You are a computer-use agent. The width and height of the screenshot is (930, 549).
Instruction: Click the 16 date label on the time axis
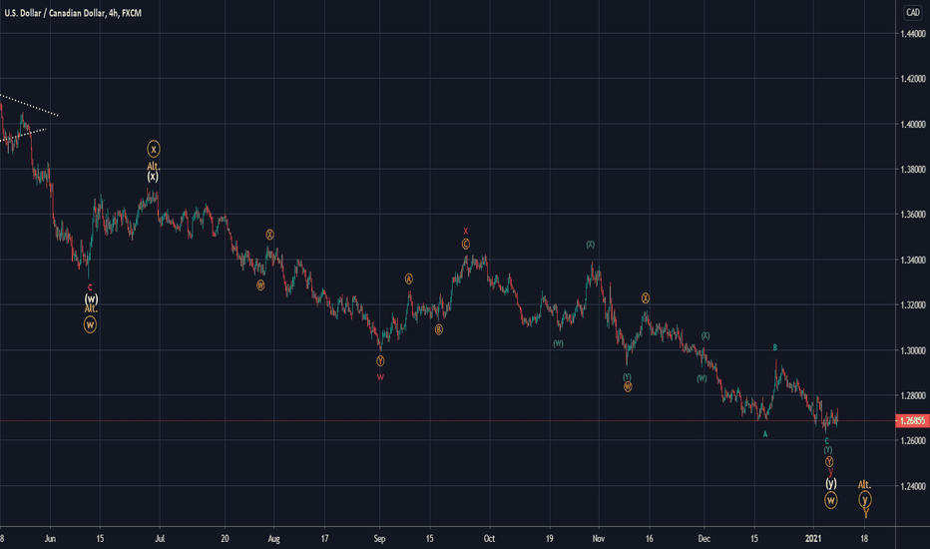pos(650,539)
